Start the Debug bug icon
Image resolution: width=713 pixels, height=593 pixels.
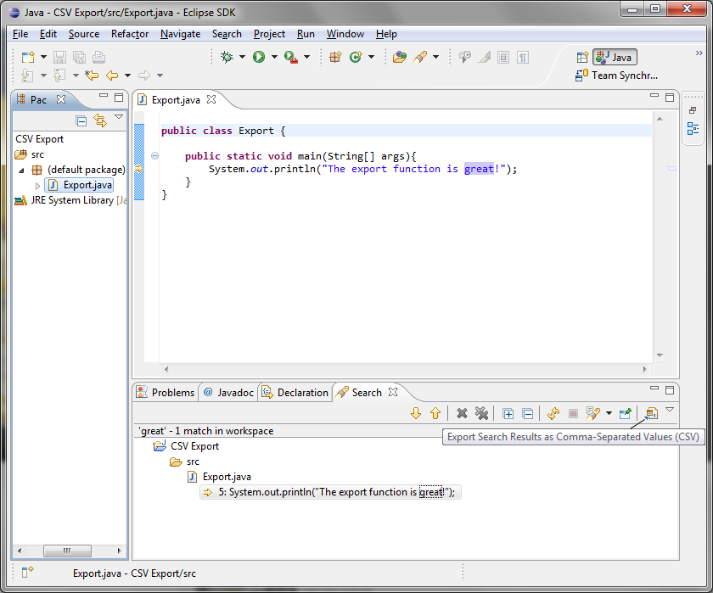pyautogui.click(x=227, y=57)
